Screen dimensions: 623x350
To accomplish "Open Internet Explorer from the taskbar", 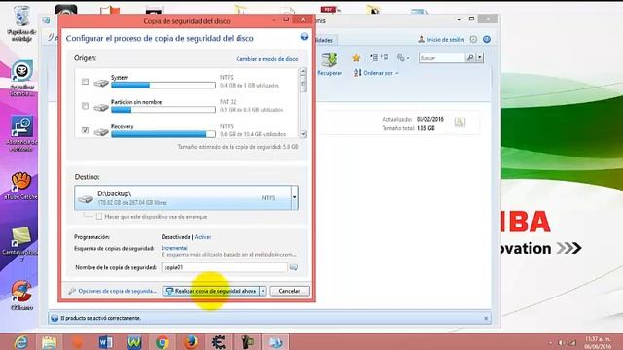I will coord(21,342).
